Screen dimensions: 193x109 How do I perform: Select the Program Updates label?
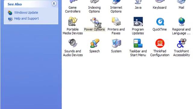pyautogui.click(x=138, y=31)
